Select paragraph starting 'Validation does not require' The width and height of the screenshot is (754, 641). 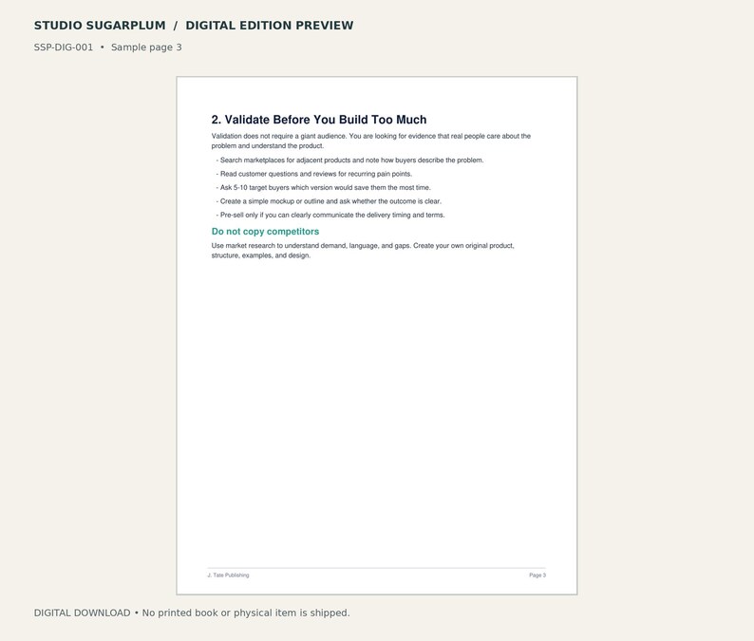(370, 141)
